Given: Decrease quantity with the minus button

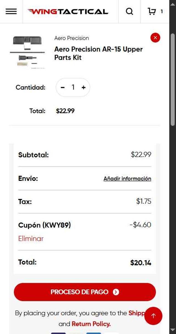Looking at the screenshot, I should [x=63, y=87].
